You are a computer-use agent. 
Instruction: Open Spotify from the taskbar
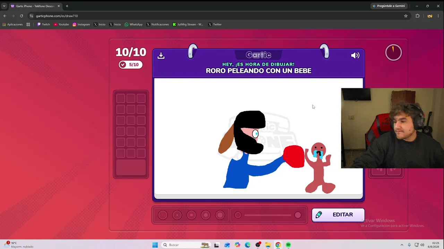(x=288, y=245)
